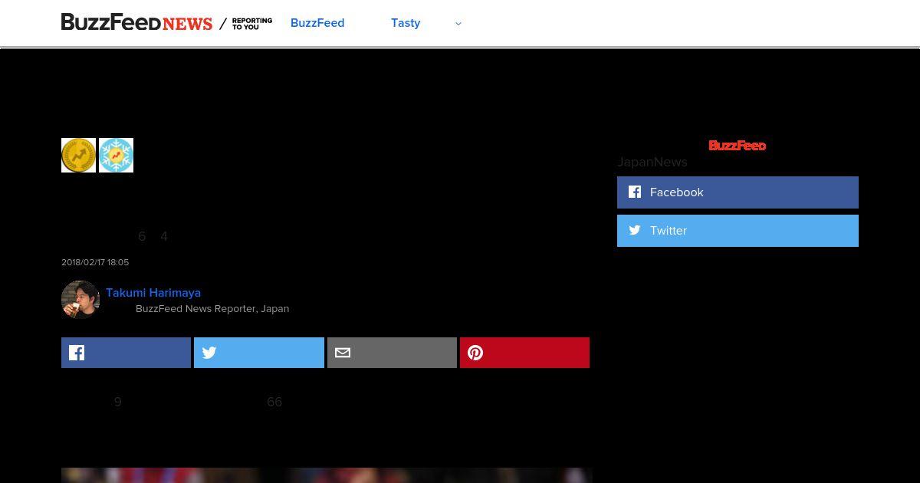The image size is (920, 483).
Task: Go to BuzzFeed link in header
Action: click(317, 23)
